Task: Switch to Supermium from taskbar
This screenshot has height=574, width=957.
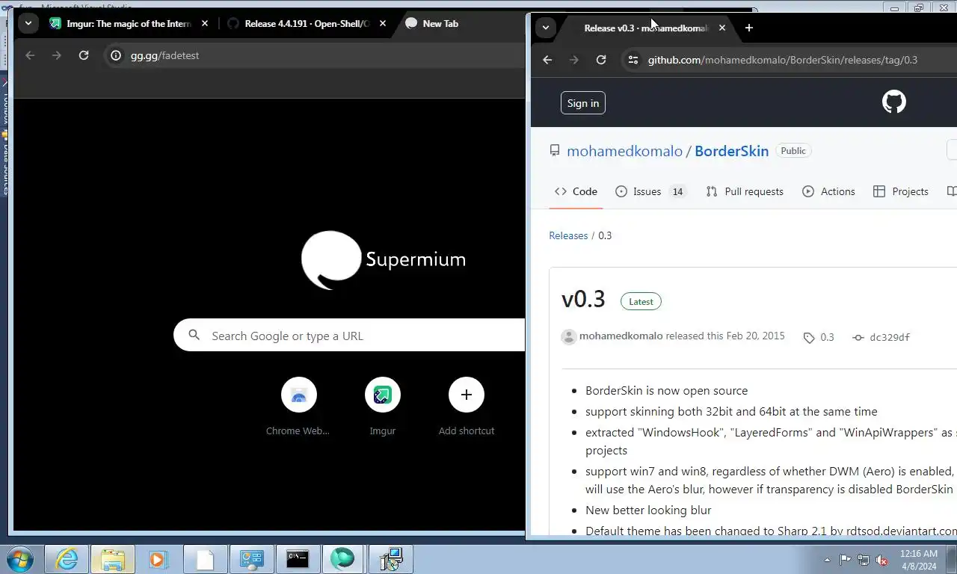Action: coord(343,559)
